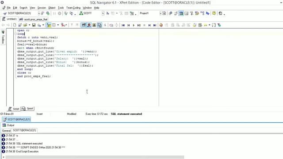This screenshot has width=283, height=159.
Task: Click the orange round icon after playback controls
Action: click(161, 25)
